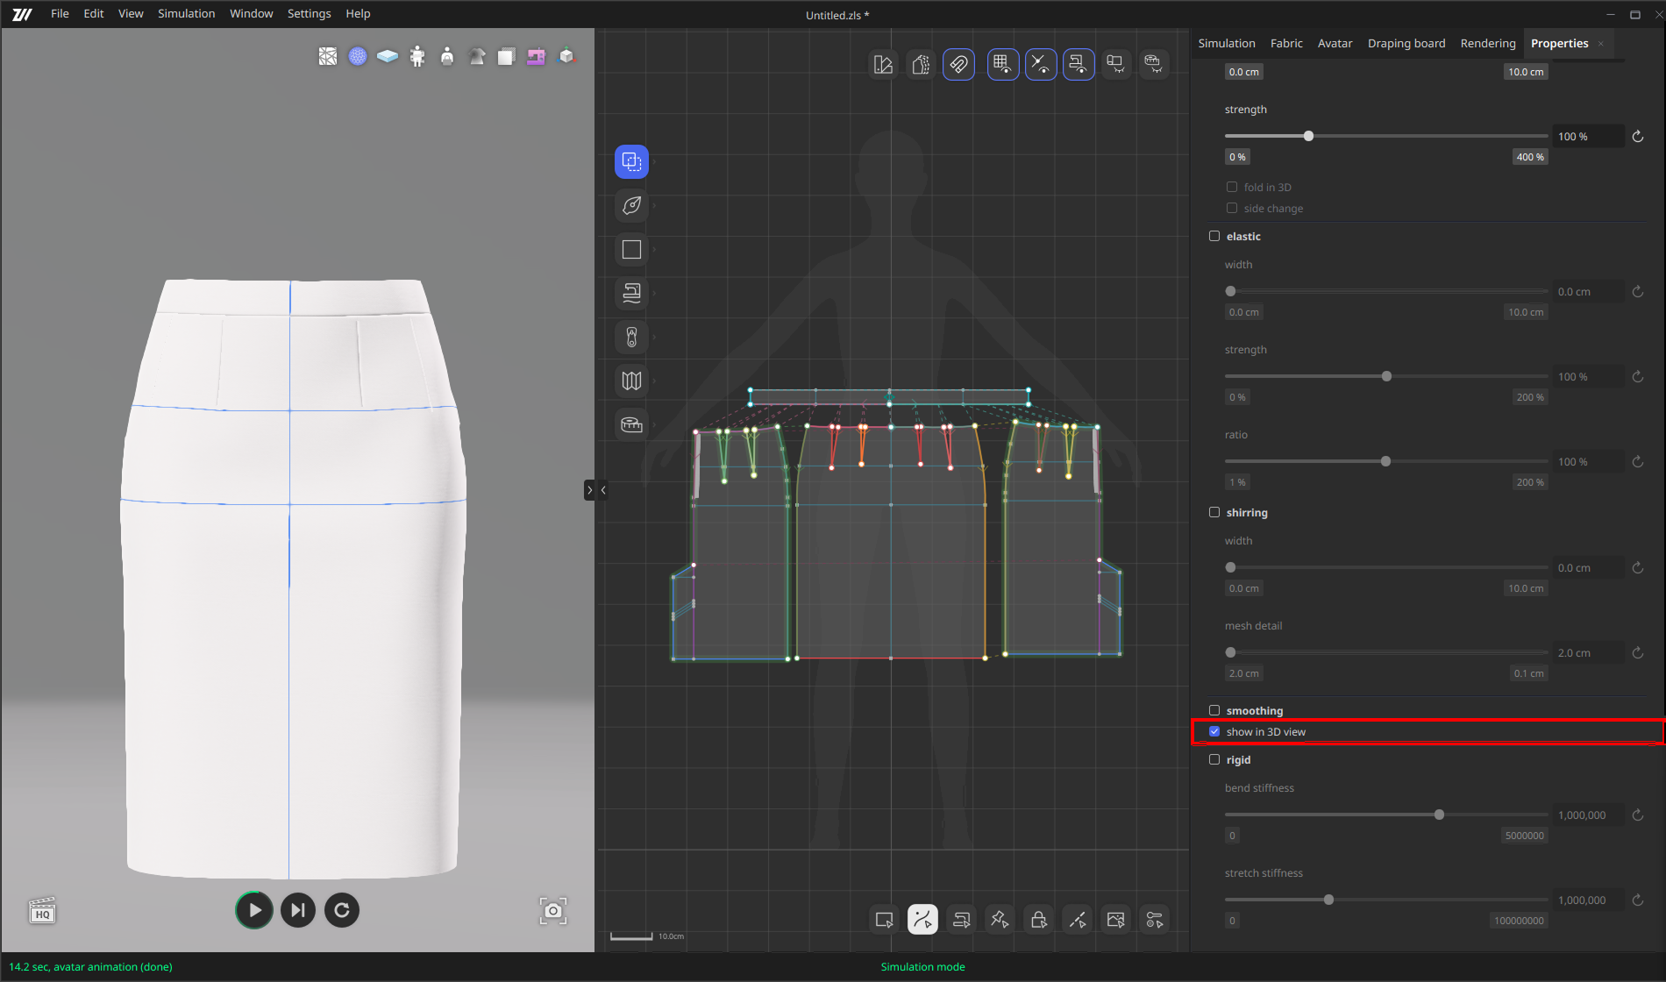Activate the pin selection tool
Screen dimensions: 1666x982
[x=1000, y=920]
